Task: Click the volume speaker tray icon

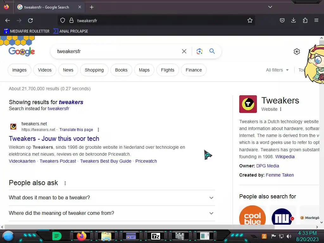Action: point(289,236)
